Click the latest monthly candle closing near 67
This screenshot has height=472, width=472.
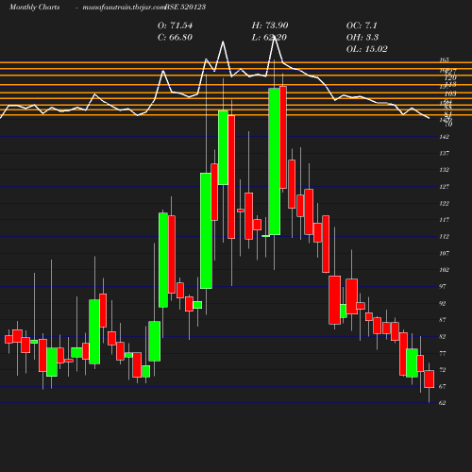(x=430, y=379)
